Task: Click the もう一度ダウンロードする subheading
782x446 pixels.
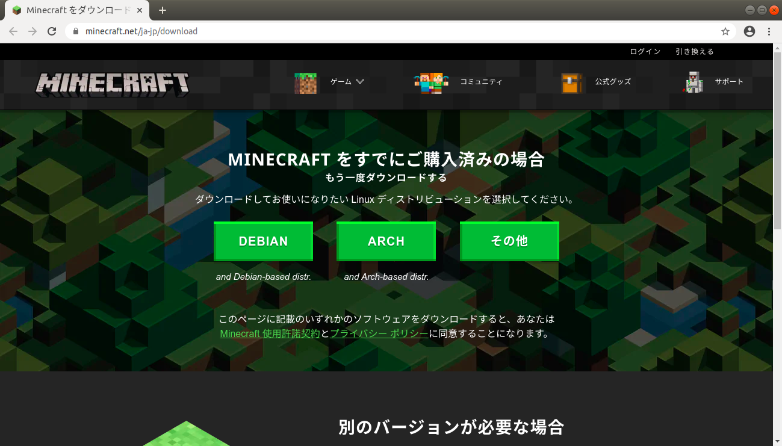Action: pyautogui.click(x=386, y=178)
